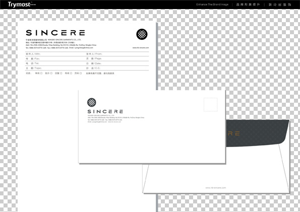Click the SINCERE wordmark on the envelope
Image resolution: width=300 pixels, height=212 pixels.
coord(105,111)
